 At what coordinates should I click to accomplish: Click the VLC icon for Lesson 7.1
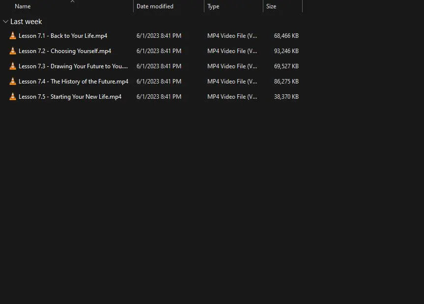[x=13, y=36]
